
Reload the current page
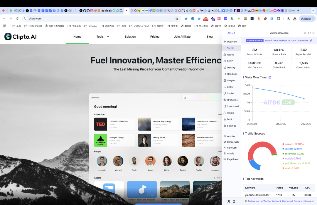17,19
